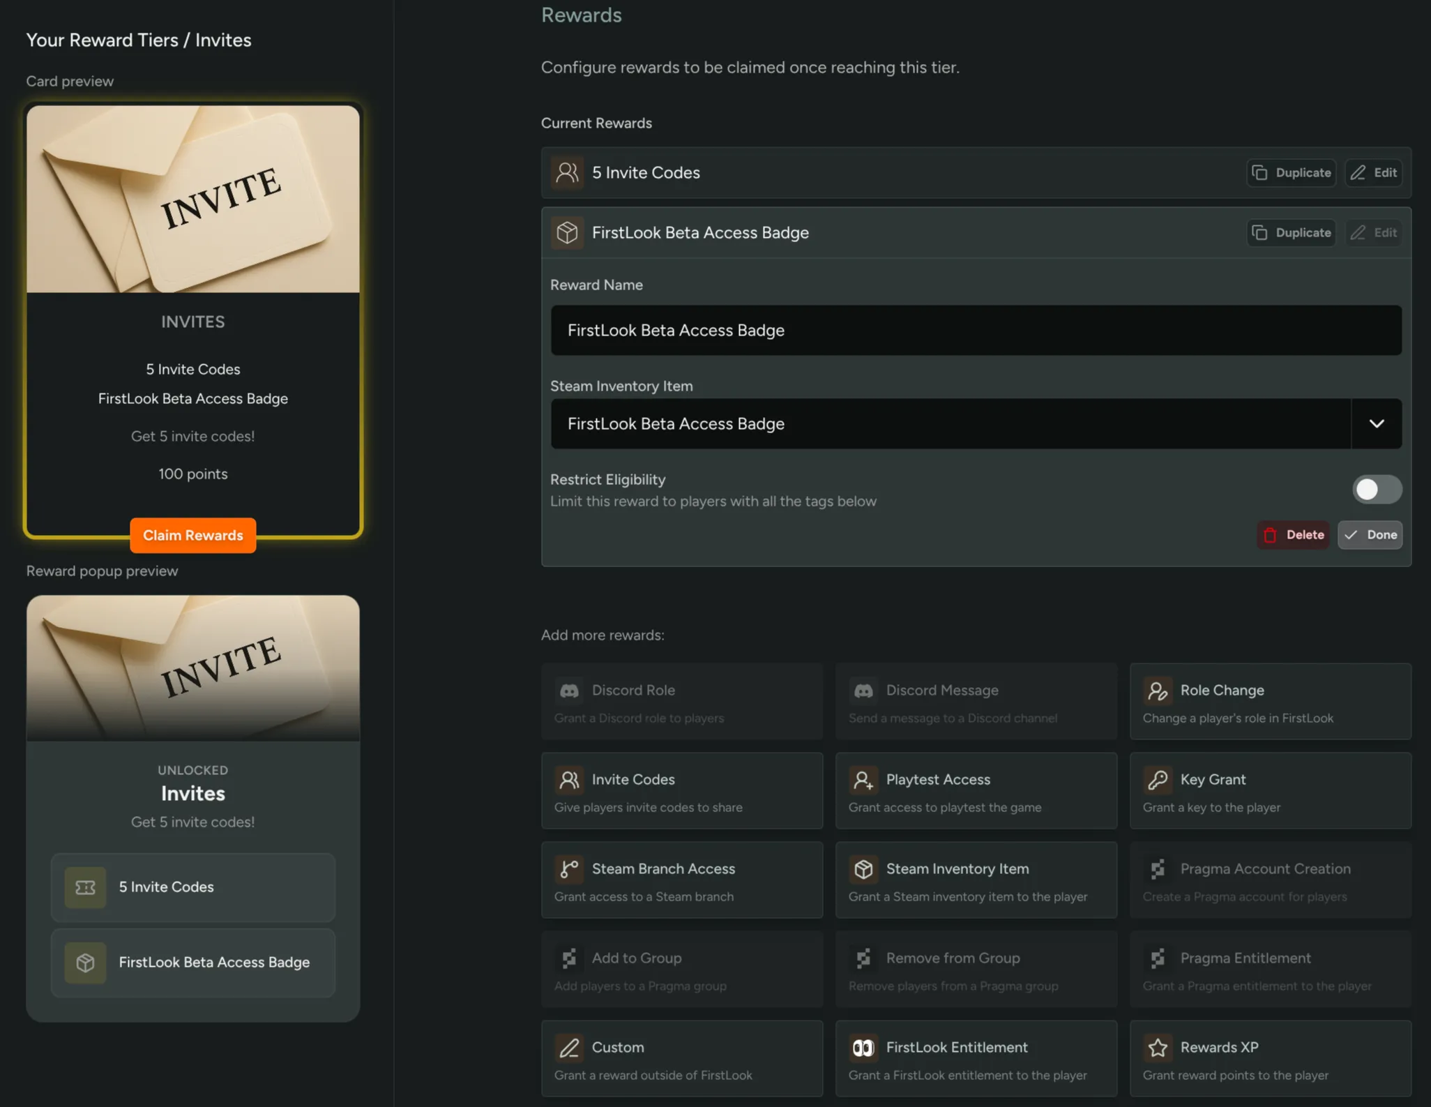Add a Key Grant reward
The width and height of the screenshot is (1431, 1107).
[x=1271, y=790]
